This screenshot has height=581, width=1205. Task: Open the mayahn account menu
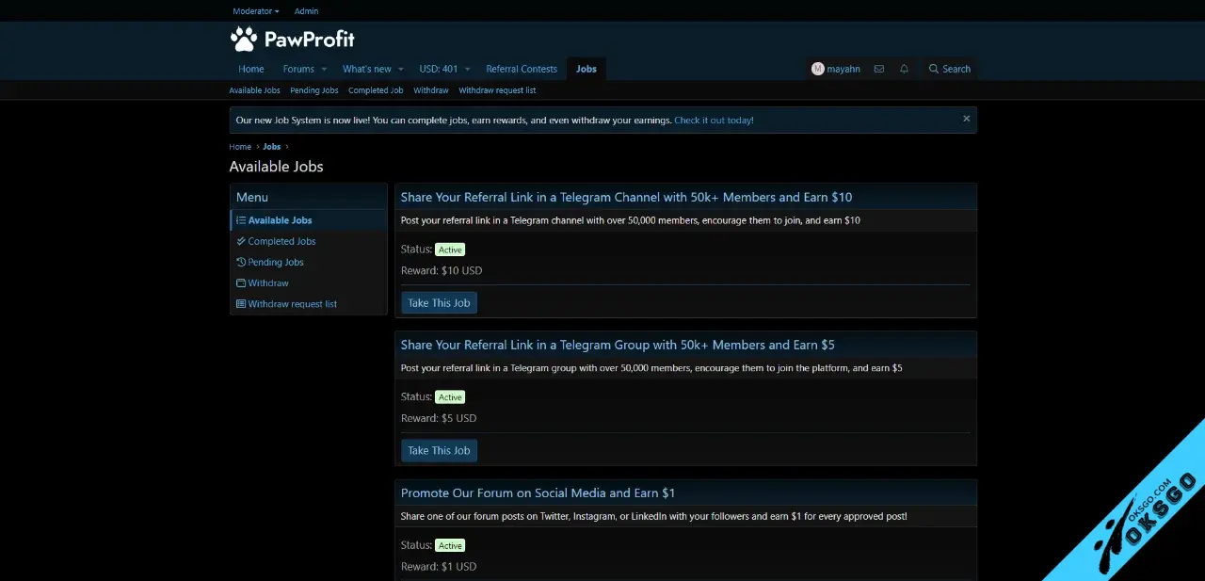[x=836, y=69]
